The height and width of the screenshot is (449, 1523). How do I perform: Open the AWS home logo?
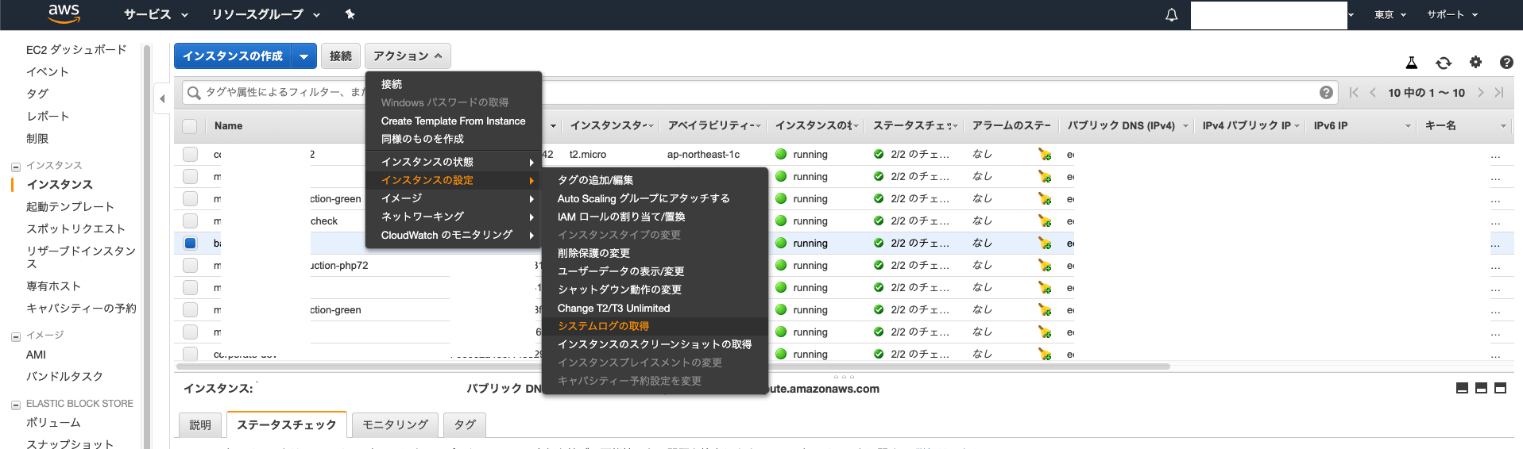click(x=64, y=13)
